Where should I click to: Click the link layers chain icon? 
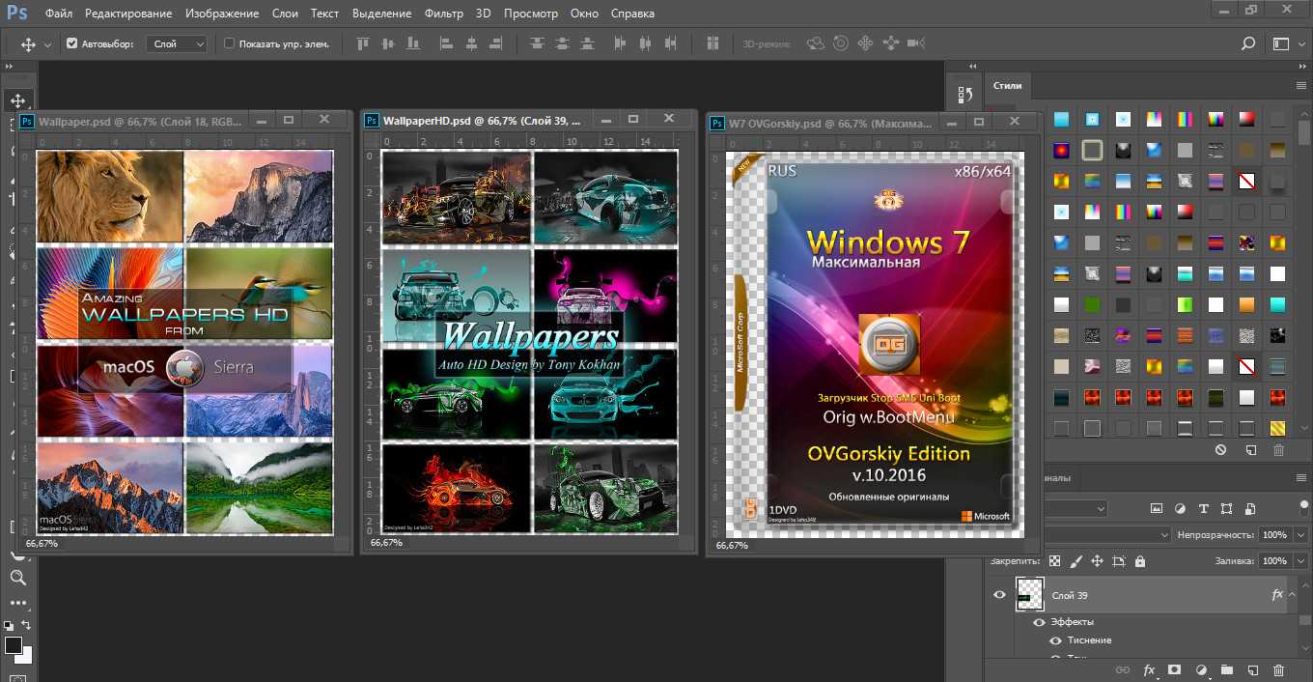[1123, 669]
